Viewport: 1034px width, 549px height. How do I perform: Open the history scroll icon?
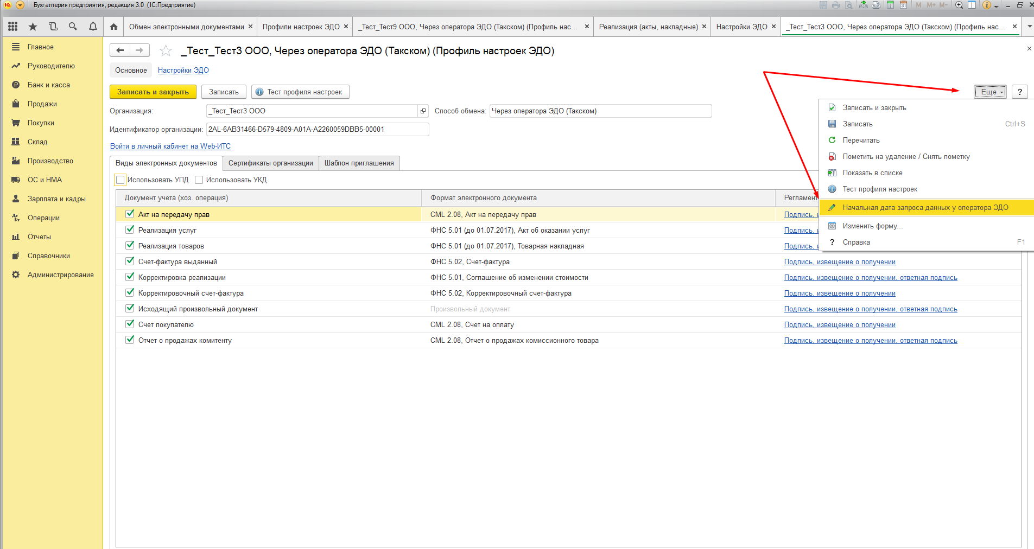pyautogui.click(x=53, y=27)
